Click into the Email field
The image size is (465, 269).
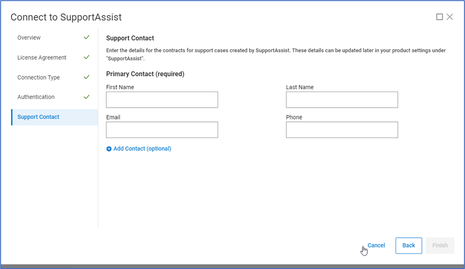162,130
